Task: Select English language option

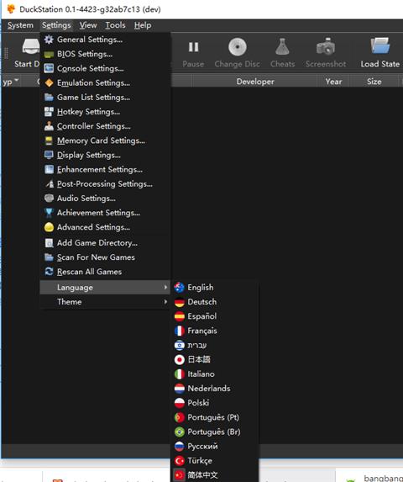Action: [x=215, y=288]
